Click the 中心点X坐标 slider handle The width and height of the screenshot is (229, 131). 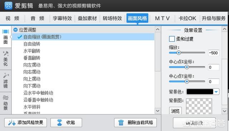point(187,67)
